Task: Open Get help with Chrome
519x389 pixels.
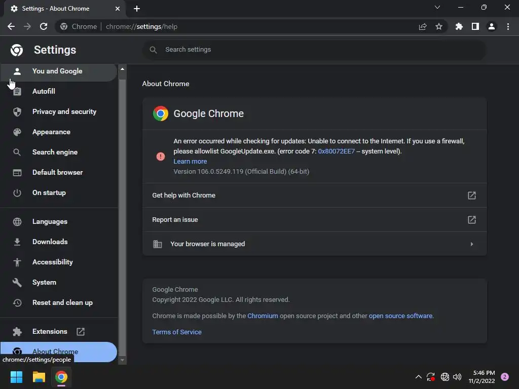Action: pyautogui.click(x=314, y=196)
